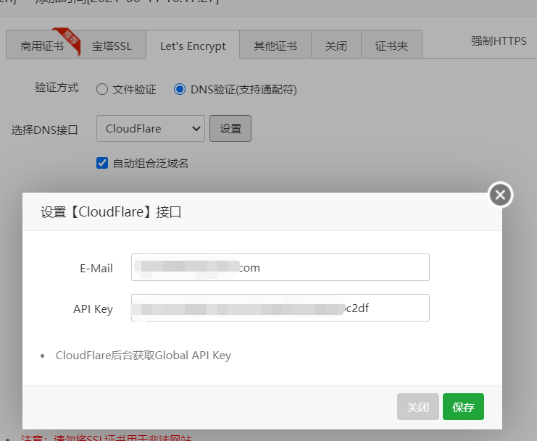
Task: Click the 验证方式 label
Action: tap(57, 88)
